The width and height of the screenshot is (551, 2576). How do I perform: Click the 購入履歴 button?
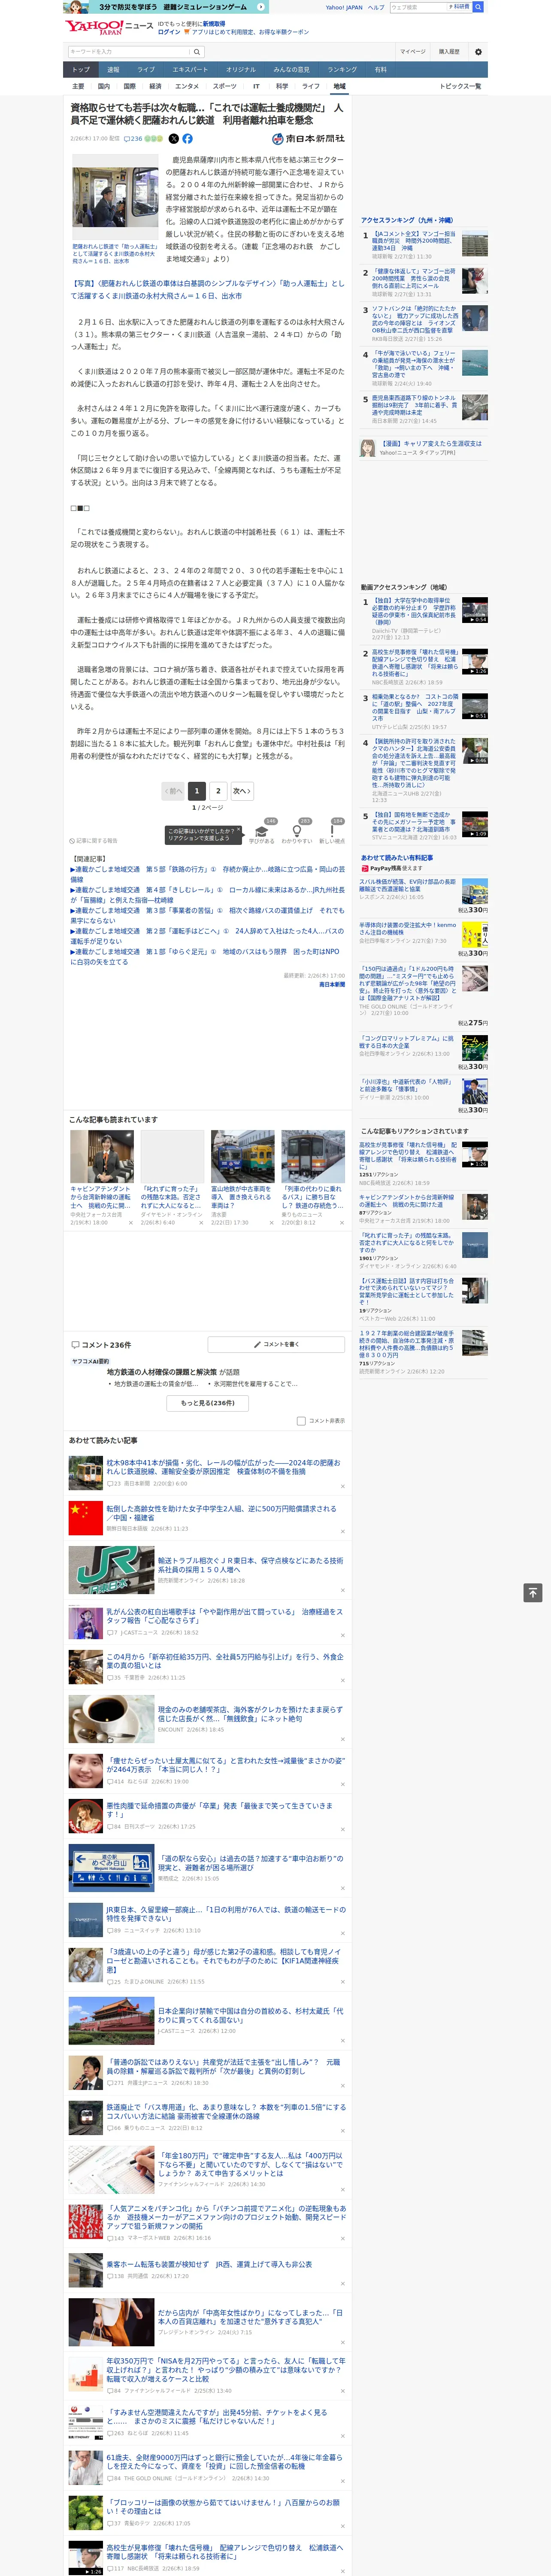(x=449, y=52)
